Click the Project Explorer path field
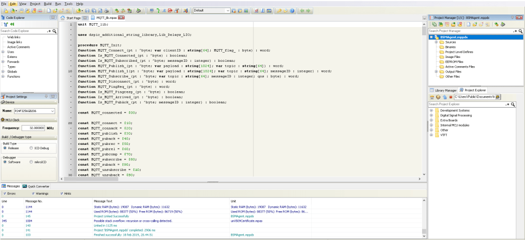 pyautogui.click(x=474, y=97)
